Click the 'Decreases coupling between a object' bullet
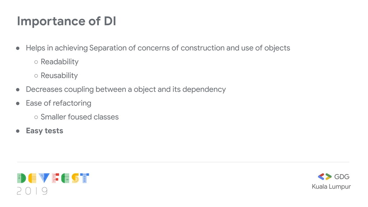Screen dimensions: 368x207 pyautogui.click(x=126, y=89)
